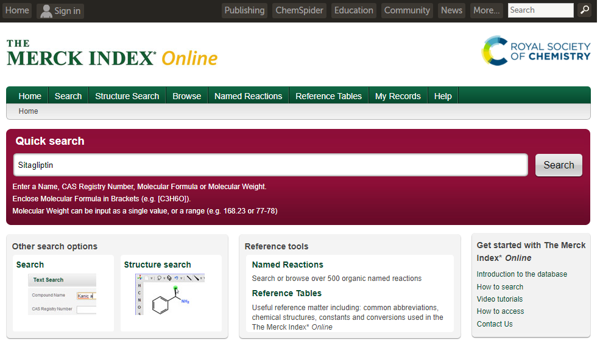Click the Home breadcrumb link

(28, 111)
